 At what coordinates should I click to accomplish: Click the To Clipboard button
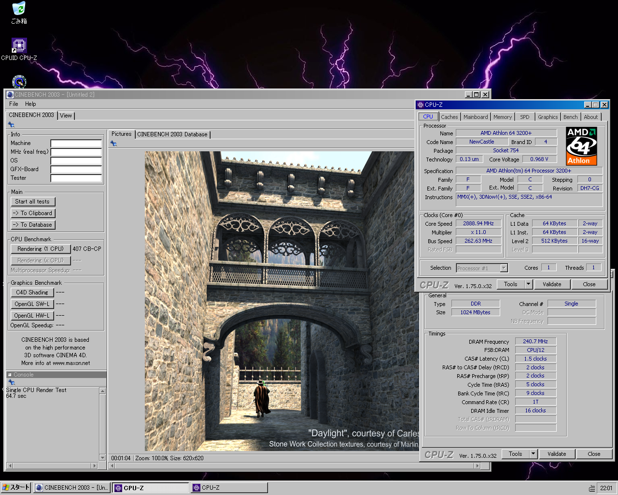(33, 213)
